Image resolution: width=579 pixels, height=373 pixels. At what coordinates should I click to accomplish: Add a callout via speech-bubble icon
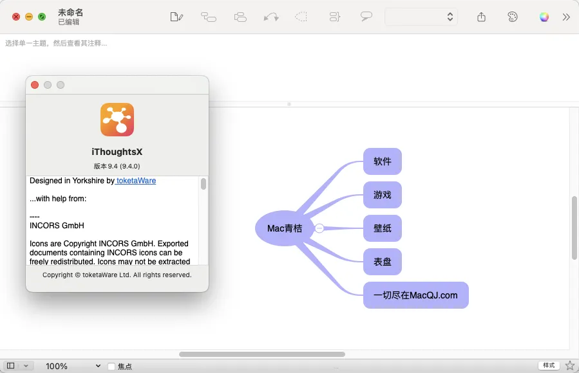[366, 17]
